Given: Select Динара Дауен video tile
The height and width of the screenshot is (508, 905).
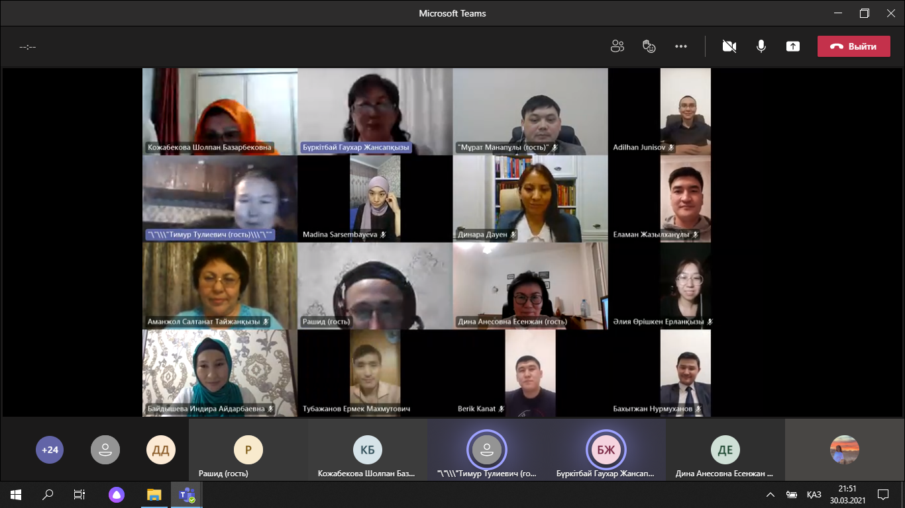Looking at the screenshot, I should pyautogui.click(x=530, y=198).
